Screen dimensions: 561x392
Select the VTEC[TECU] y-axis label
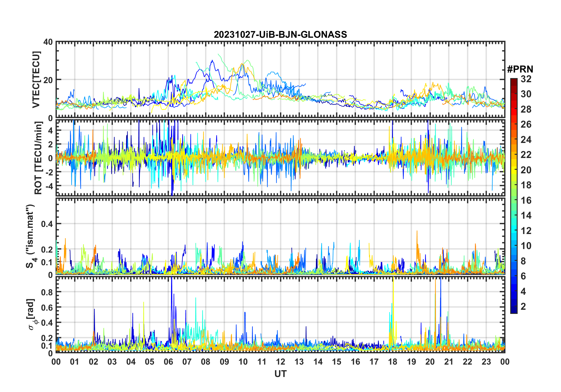click(36, 80)
